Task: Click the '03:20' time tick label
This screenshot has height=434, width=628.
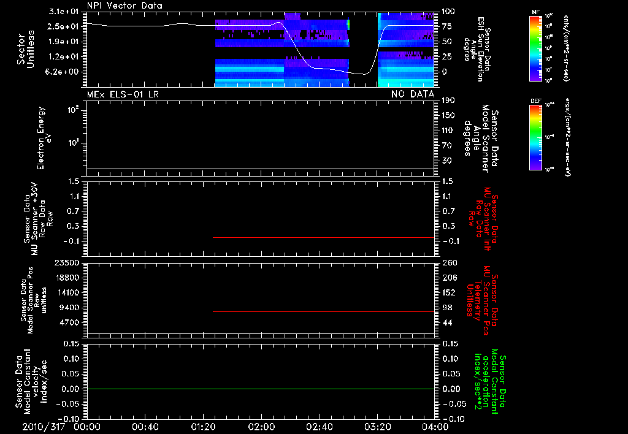Action: click(377, 427)
